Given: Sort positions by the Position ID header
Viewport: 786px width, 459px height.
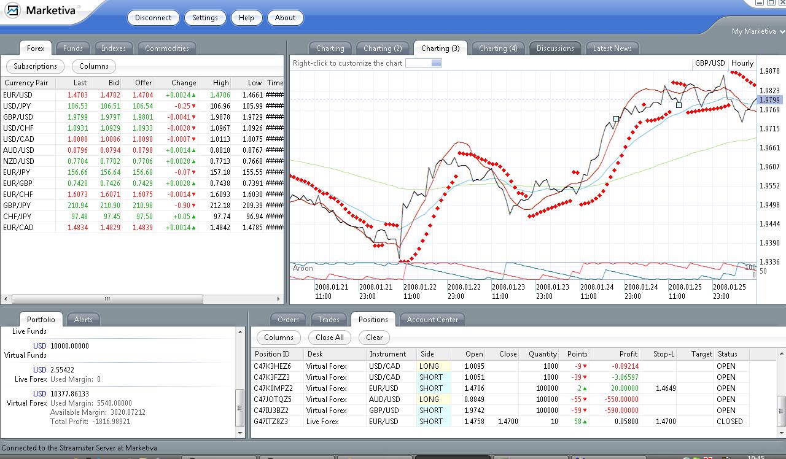Looking at the screenshot, I should 278,354.
